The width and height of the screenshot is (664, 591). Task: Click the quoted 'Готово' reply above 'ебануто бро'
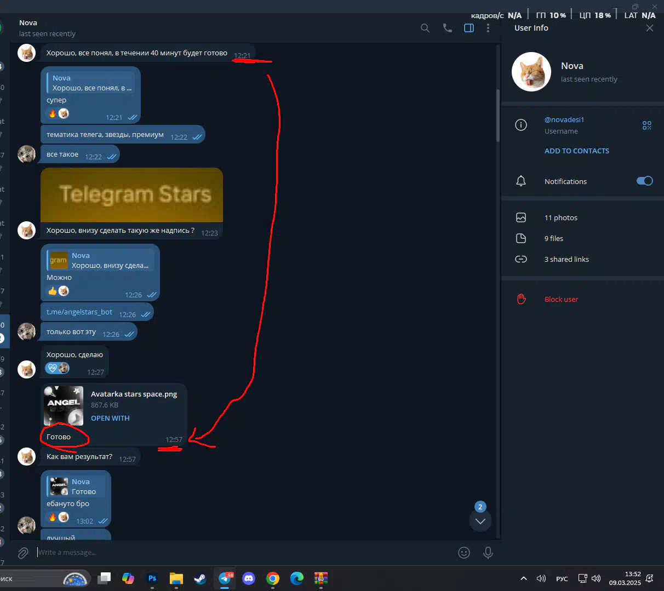(76, 487)
